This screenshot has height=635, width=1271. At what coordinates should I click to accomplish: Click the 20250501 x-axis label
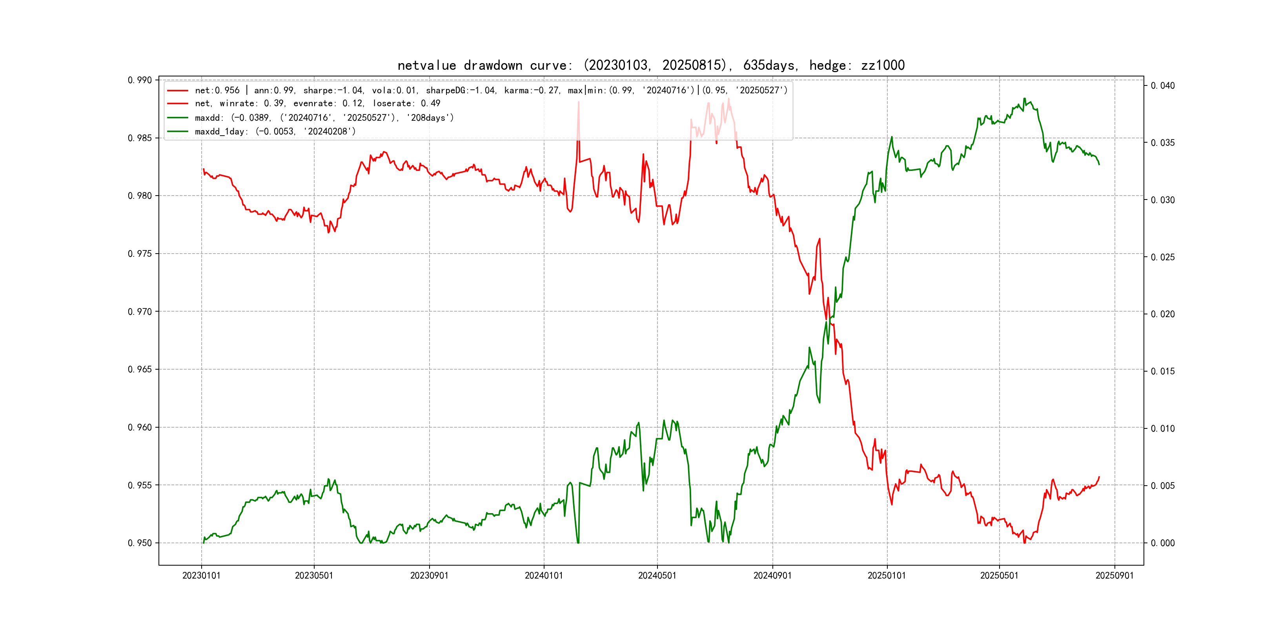click(999, 575)
